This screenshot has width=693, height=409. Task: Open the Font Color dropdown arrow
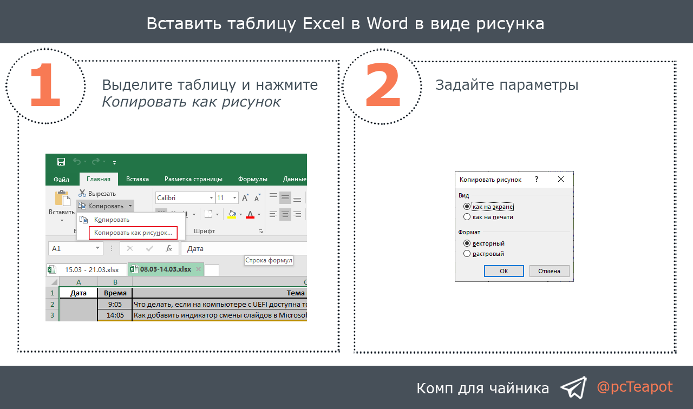coord(259,215)
